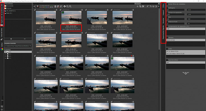Toggle the ISO filter checkbox

(167, 17)
